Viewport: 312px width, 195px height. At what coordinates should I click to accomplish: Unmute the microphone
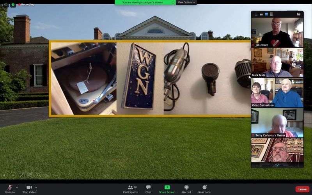(10, 189)
